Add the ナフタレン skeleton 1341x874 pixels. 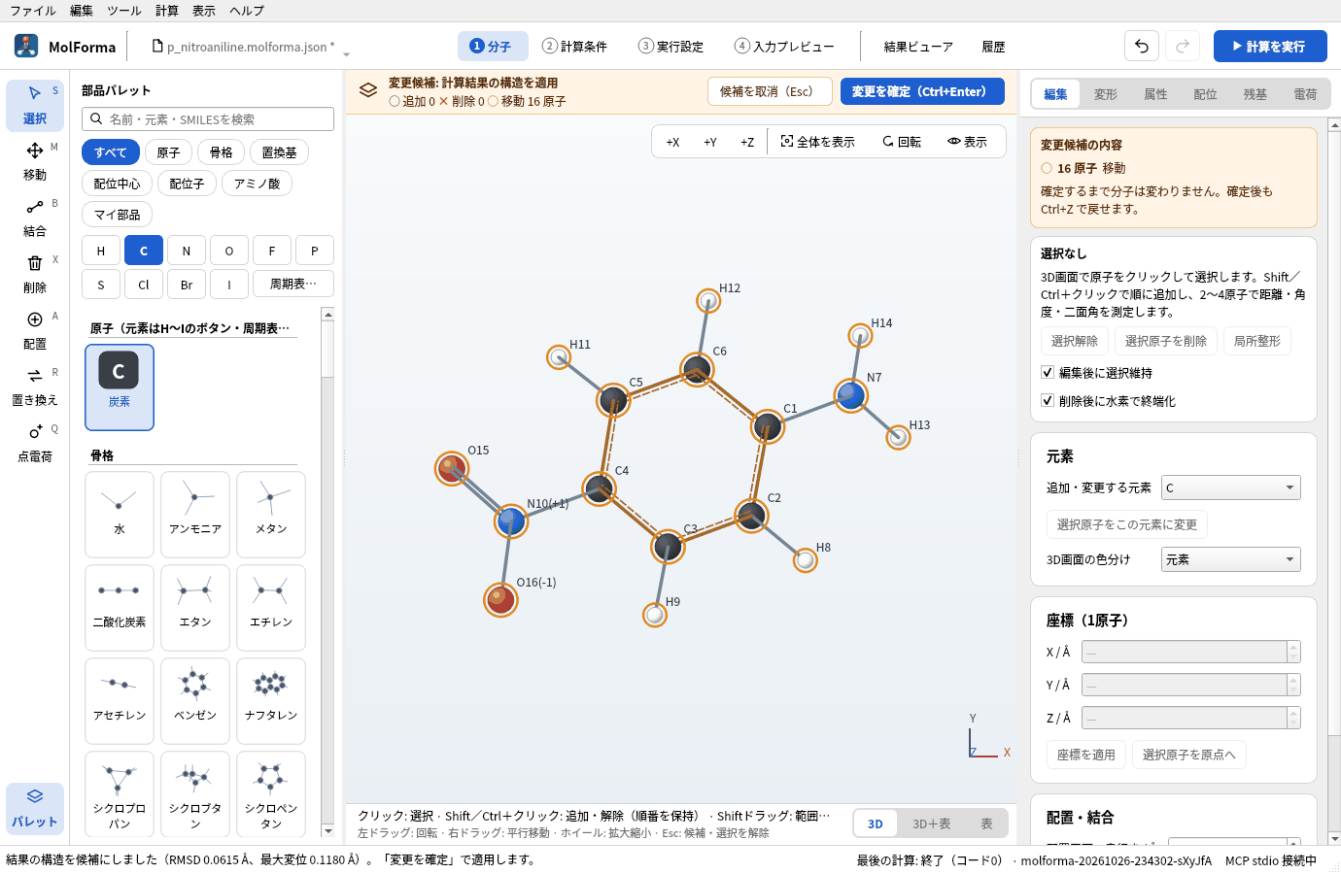tap(271, 701)
